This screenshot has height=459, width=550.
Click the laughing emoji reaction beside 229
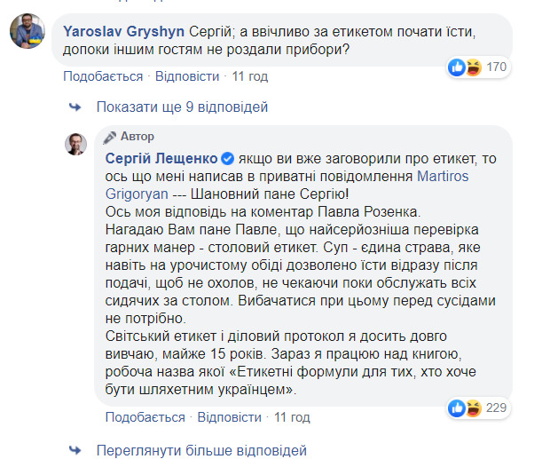[x=473, y=408]
